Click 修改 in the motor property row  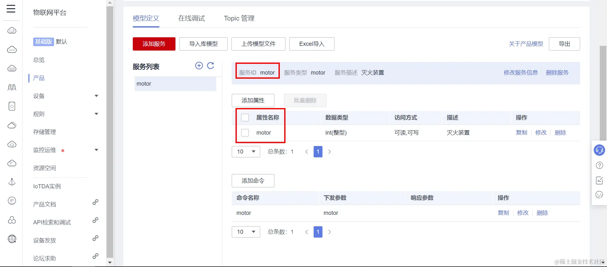(x=541, y=133)
